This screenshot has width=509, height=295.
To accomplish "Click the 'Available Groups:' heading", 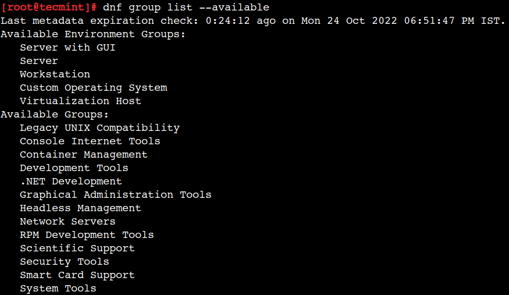I will pos(55,115).
